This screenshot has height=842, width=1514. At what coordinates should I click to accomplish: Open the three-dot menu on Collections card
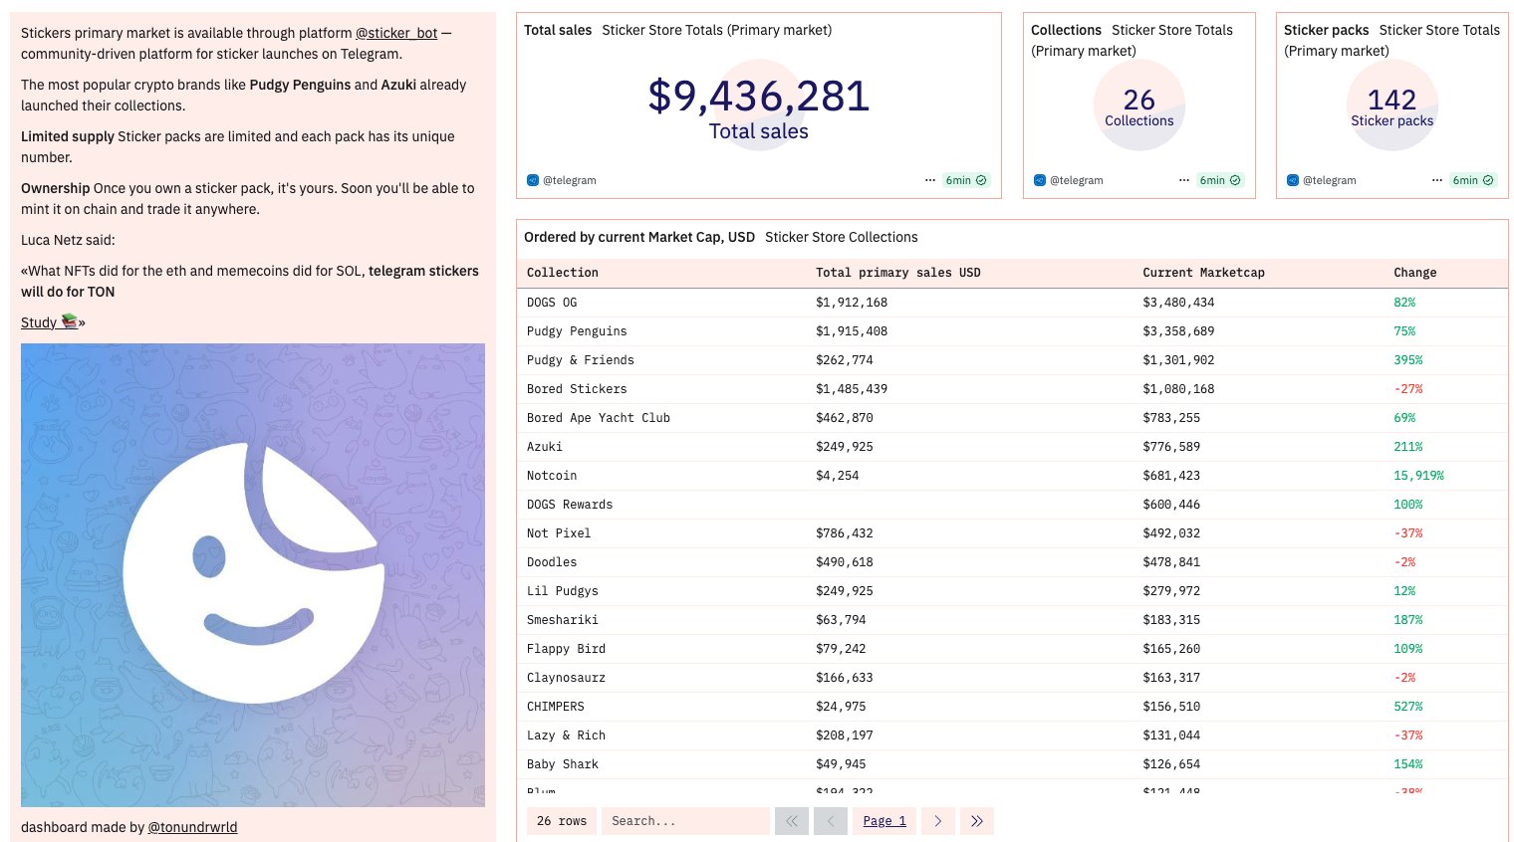pos(1184,180)
